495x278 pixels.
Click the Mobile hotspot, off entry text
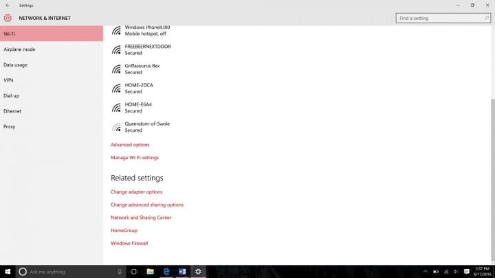click(x=145, y=34)
